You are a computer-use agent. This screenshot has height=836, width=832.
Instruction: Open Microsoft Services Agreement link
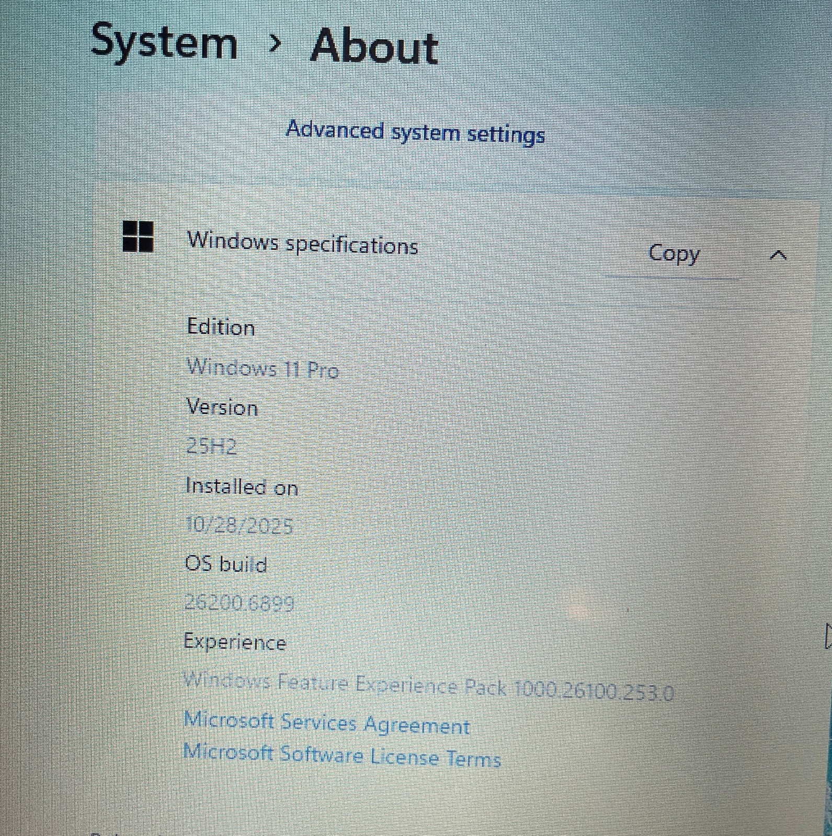click(x=327, y=724)
